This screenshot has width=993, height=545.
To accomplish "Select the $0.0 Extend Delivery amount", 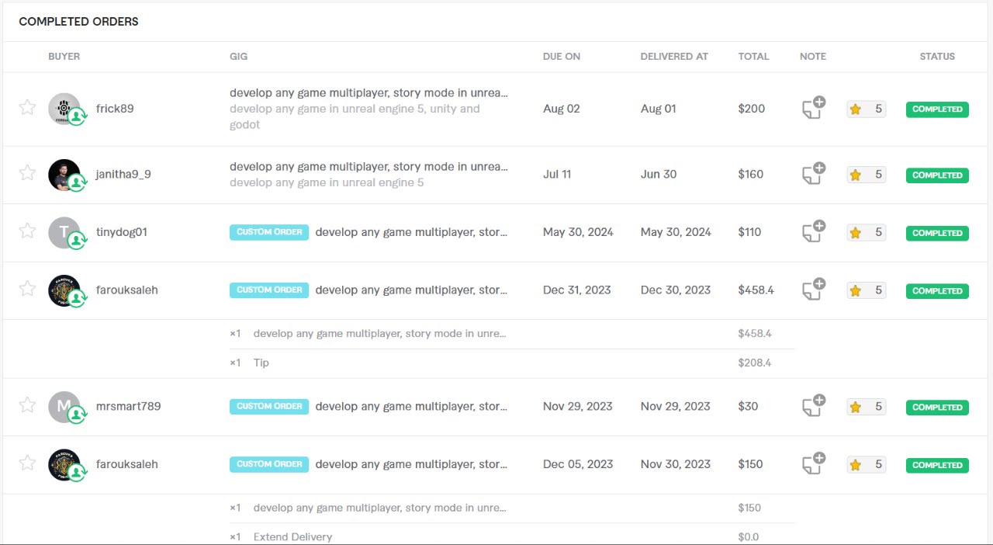I will [749, 536].
